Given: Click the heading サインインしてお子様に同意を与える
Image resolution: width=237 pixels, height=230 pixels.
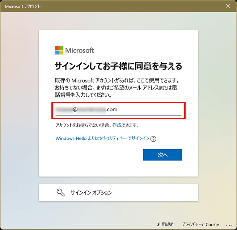Looking at the screenshot, I should pyautogui.click(x=118, y=66).
